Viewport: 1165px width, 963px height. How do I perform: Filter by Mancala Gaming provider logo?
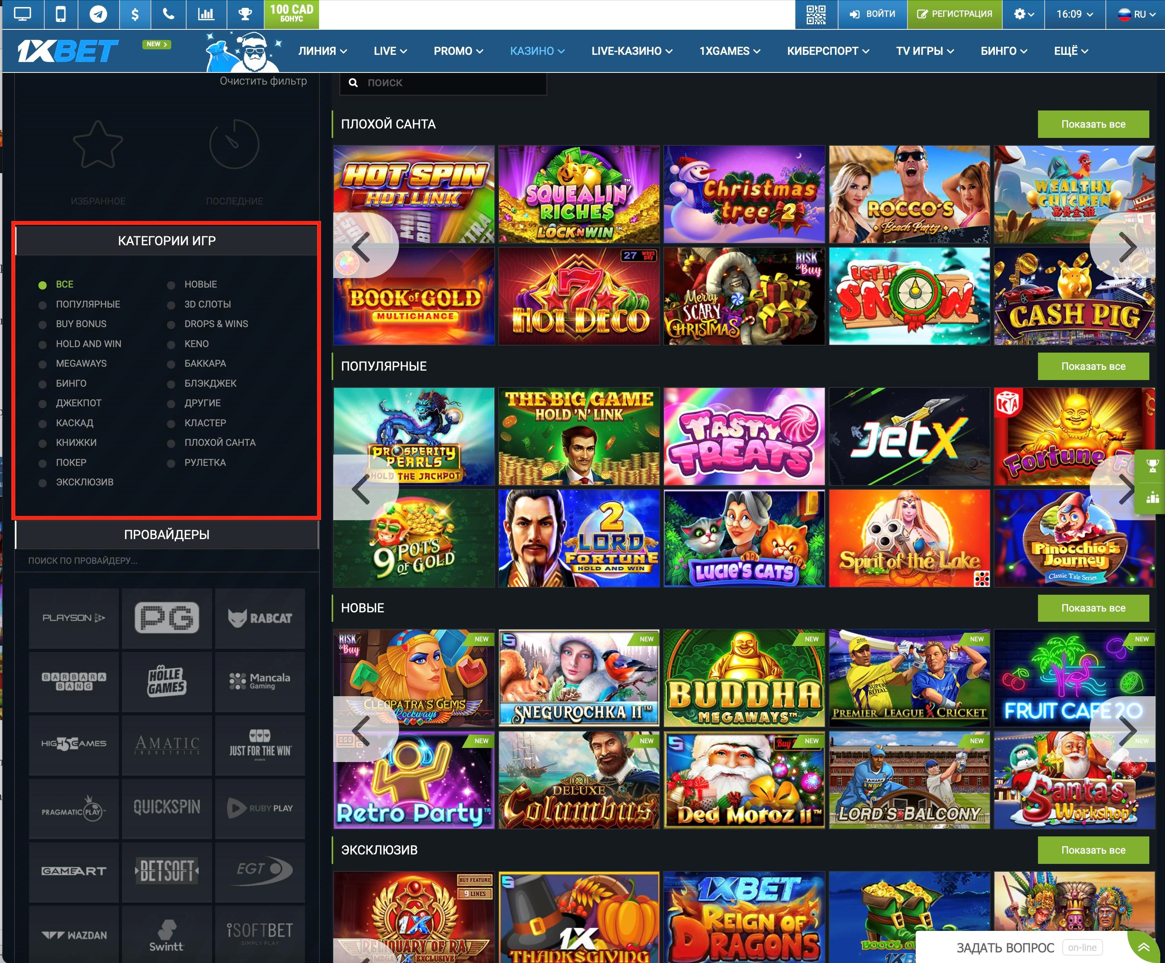tap(259, 681)
